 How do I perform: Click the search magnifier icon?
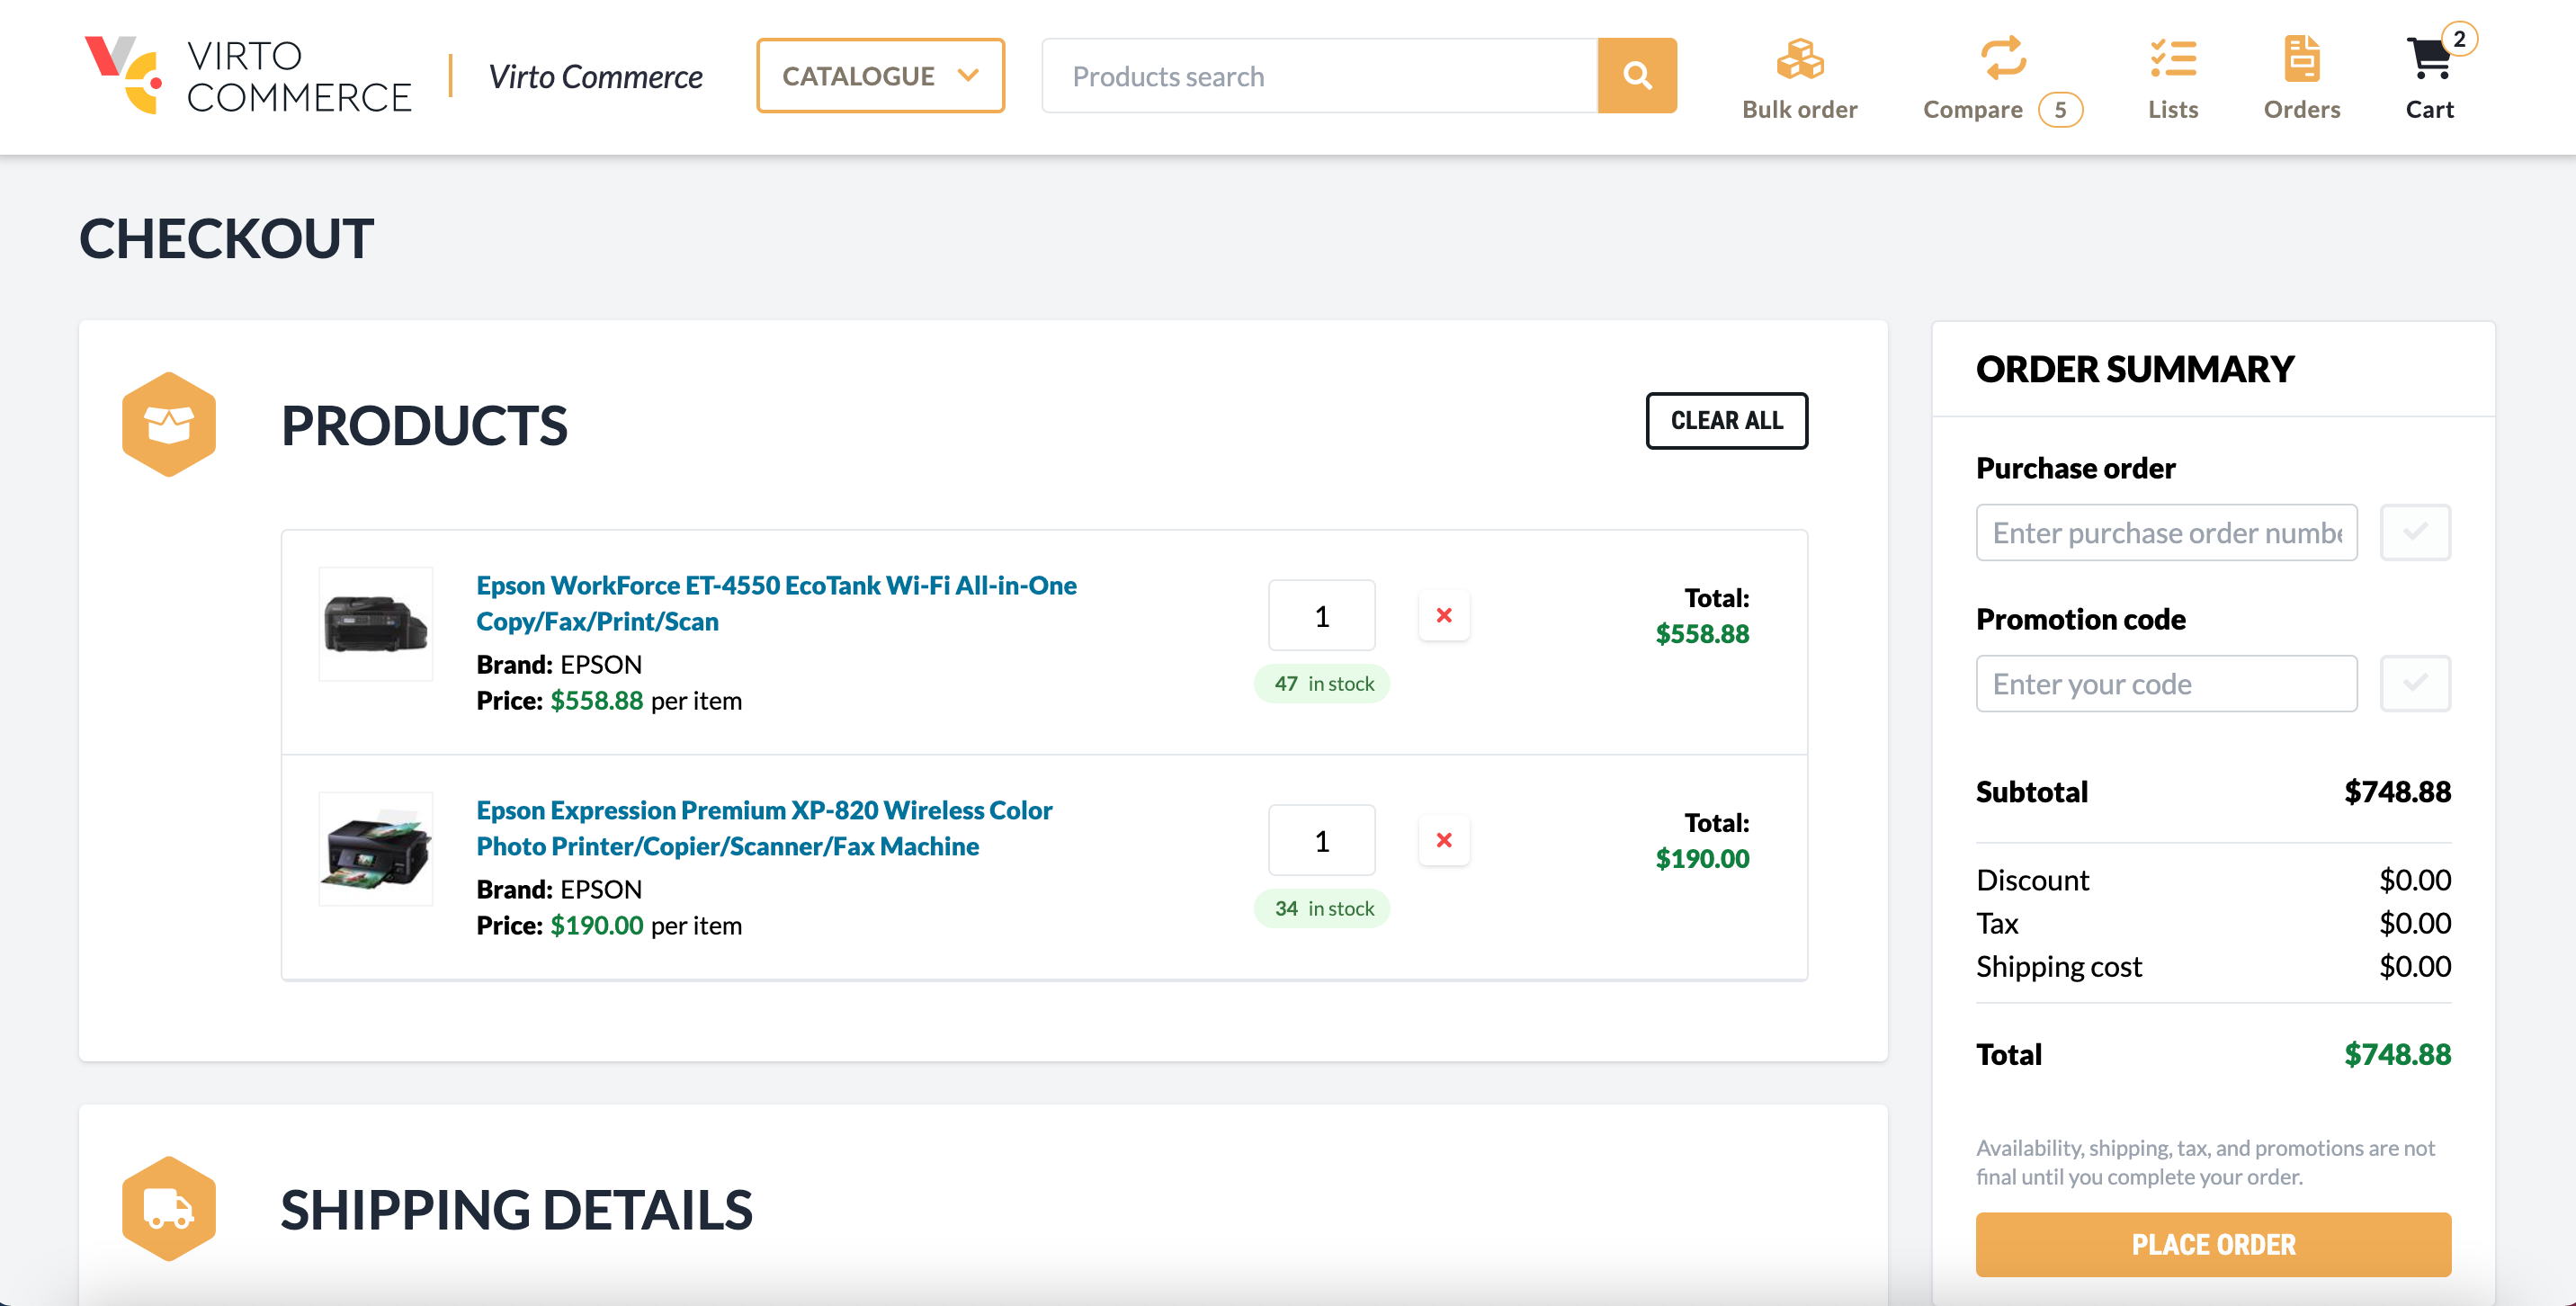(1637, 75)
